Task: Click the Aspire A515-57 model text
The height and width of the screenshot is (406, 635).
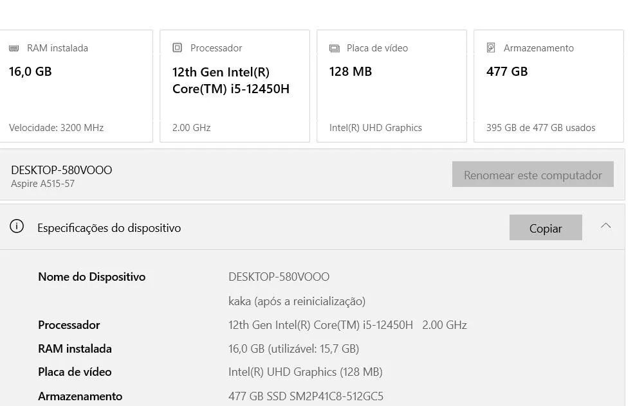Action: (x=42, y=184)
